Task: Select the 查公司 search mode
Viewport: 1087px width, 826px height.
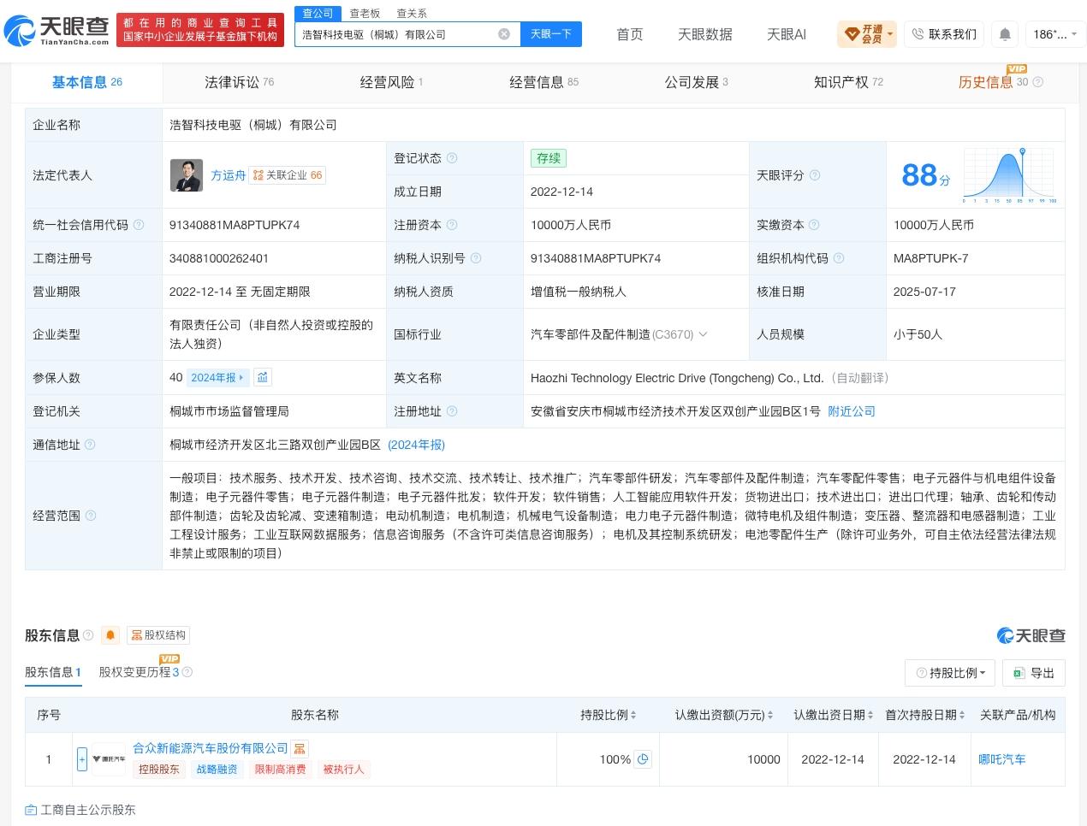Action: pyautogui.click(x=318, y=14)
